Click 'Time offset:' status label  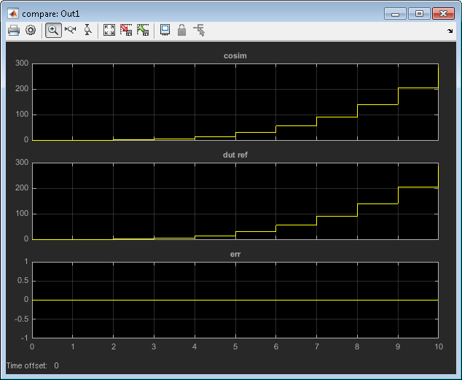[27, 365]
